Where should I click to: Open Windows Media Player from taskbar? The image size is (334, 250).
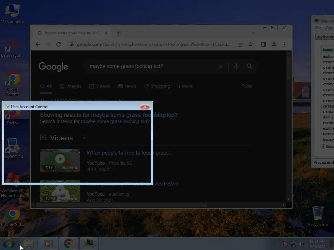point(48,243)
